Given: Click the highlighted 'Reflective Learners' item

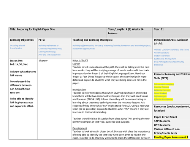Looking at the screenshot, I should pos(162,90).
